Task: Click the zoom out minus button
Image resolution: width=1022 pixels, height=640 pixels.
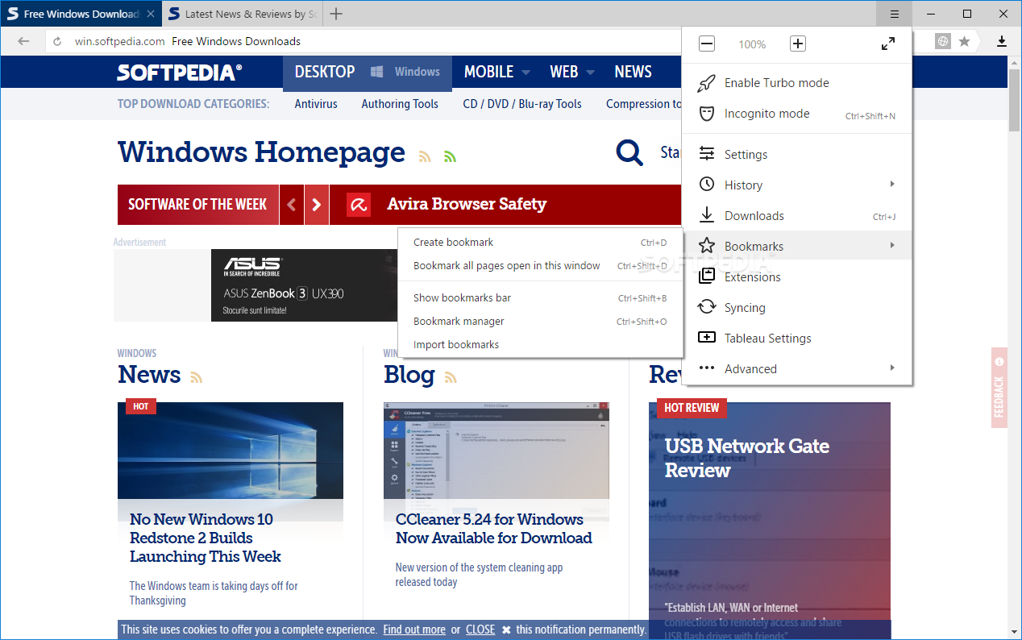Action: (x=706, y=44)
